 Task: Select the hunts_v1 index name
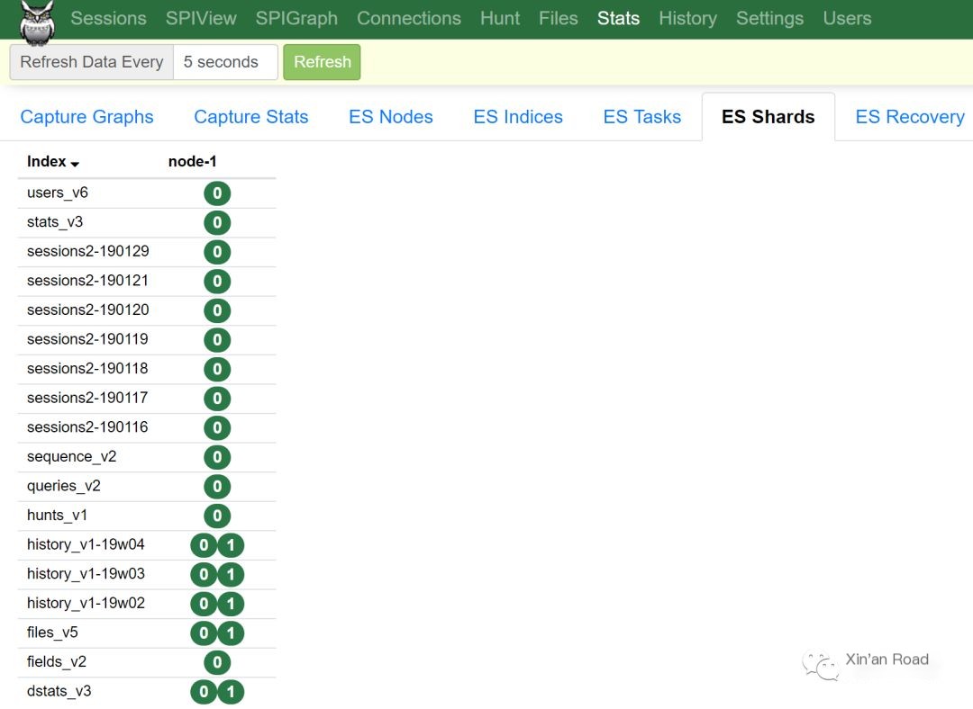57,515
